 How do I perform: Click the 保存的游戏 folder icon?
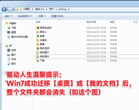[38, 28]
